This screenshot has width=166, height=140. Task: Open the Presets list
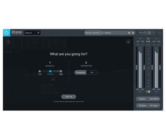108,33
